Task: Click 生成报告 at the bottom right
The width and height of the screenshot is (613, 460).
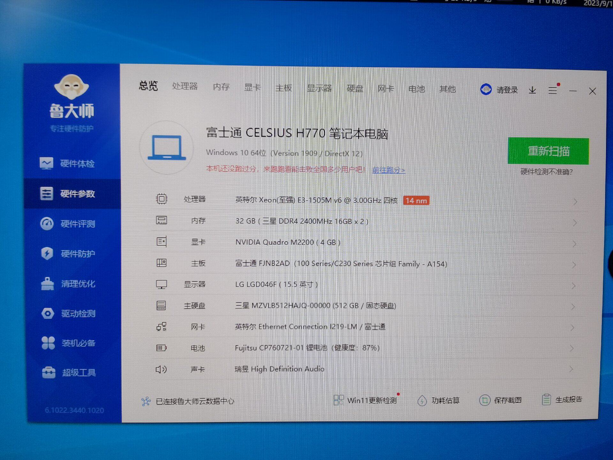Action: (x=568, y=400)
